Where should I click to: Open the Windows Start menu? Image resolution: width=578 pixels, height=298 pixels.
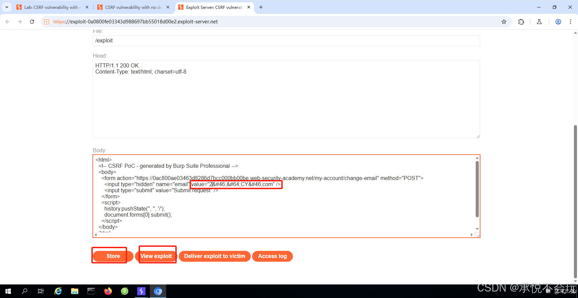[x=8, y=291]
